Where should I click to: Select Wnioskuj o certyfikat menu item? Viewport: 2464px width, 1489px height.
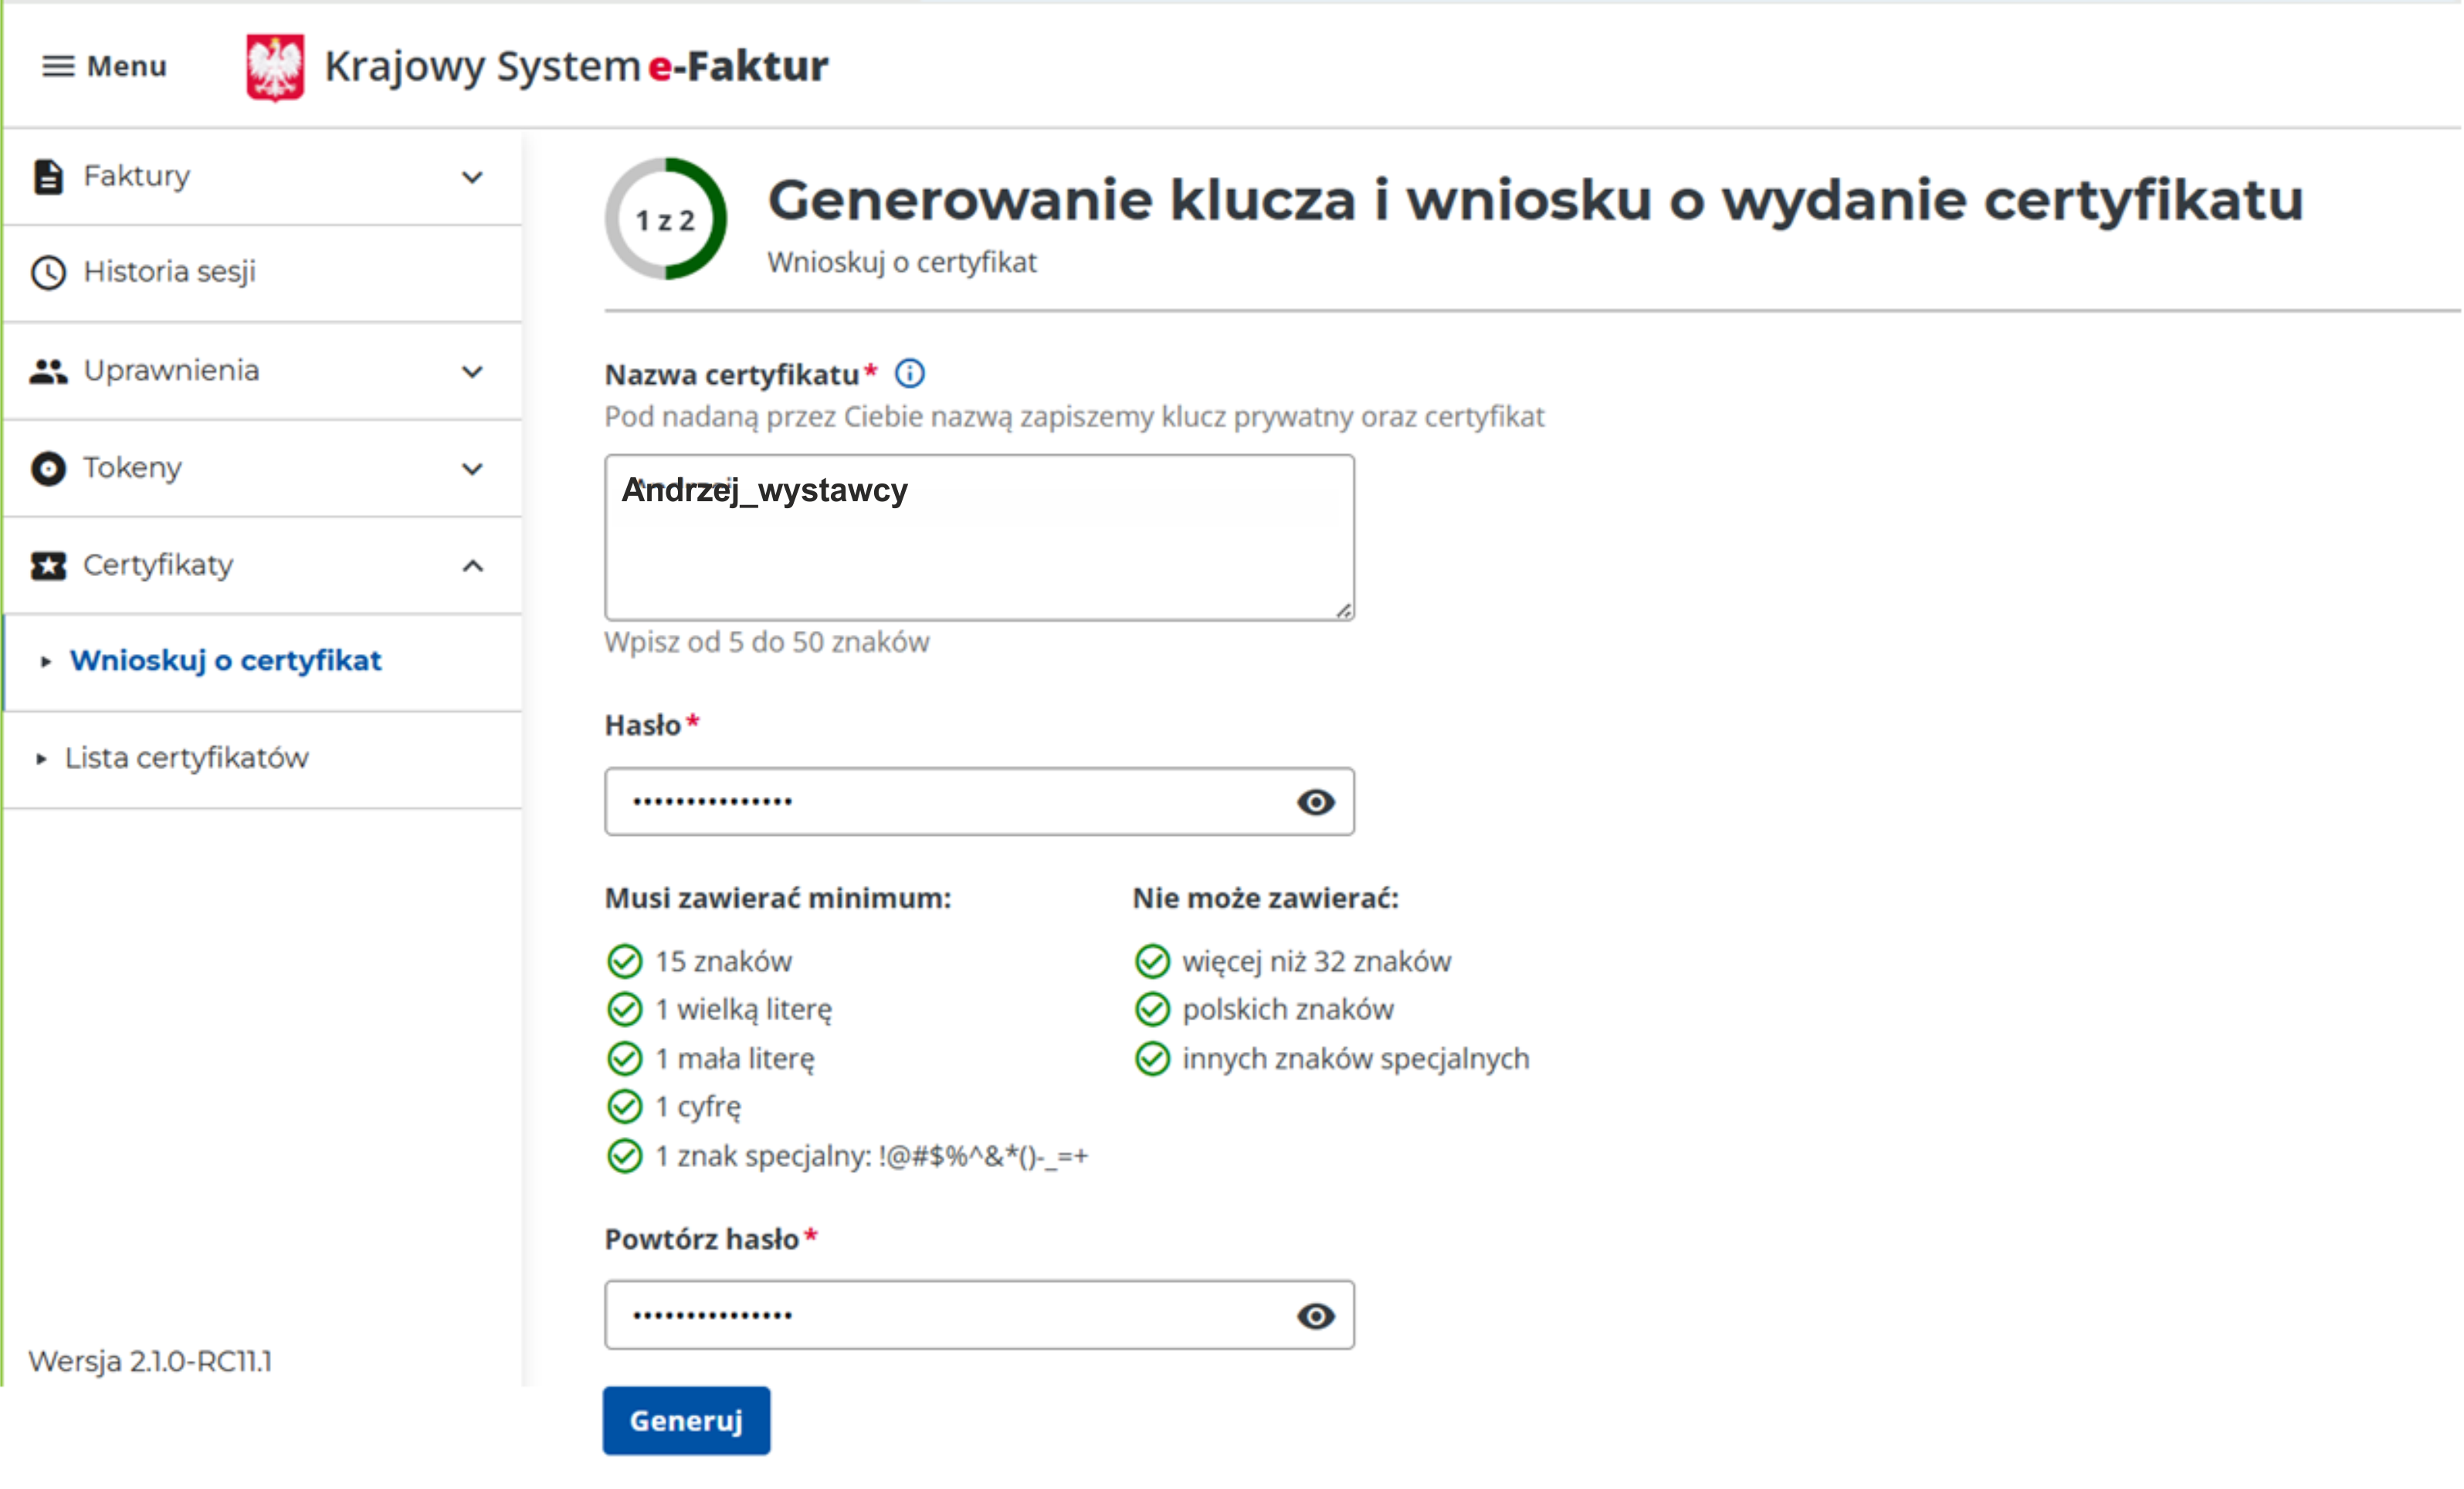coord(225,661)
